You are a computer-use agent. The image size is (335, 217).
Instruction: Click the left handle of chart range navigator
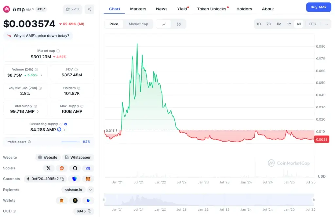click(104, 200)
